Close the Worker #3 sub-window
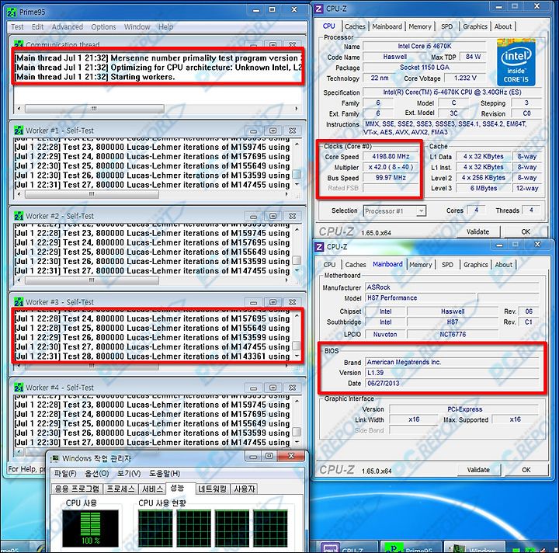The height and width of the screenshot is (553, 559). (x=293, y=302)
